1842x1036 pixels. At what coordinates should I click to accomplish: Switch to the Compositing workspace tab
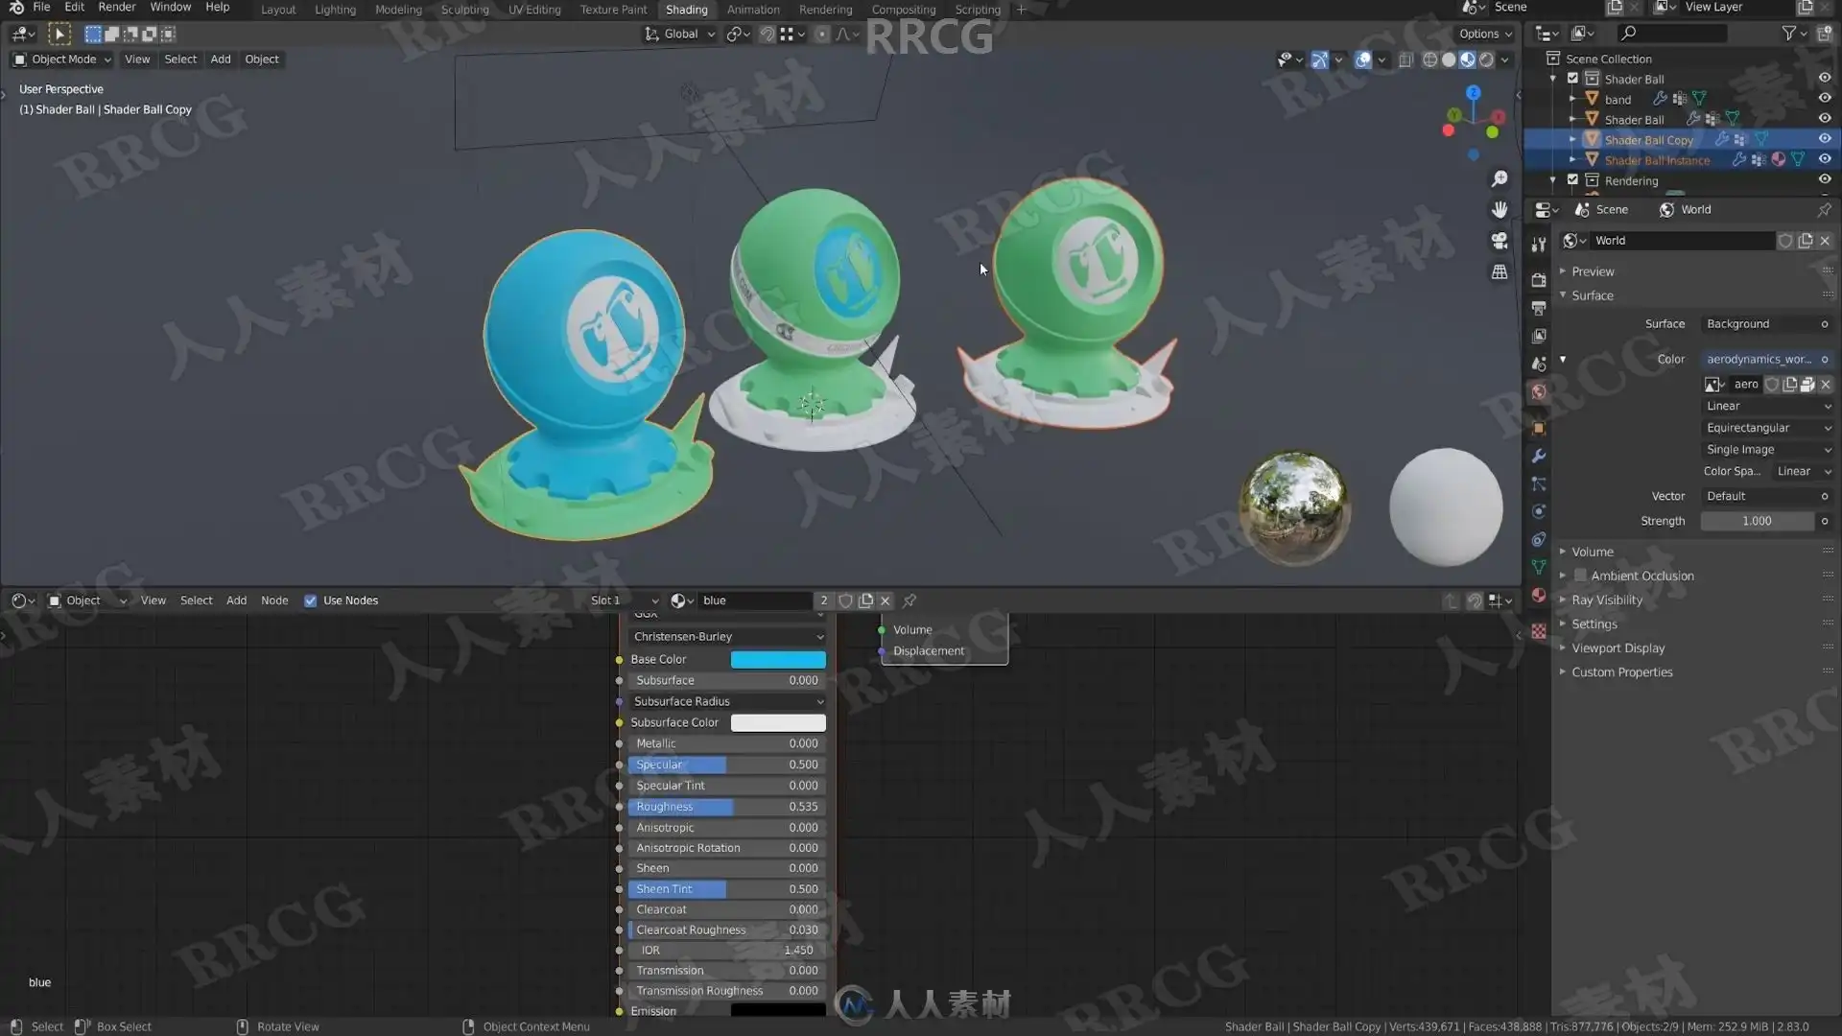pyautogui.click(x=903, y=10)
